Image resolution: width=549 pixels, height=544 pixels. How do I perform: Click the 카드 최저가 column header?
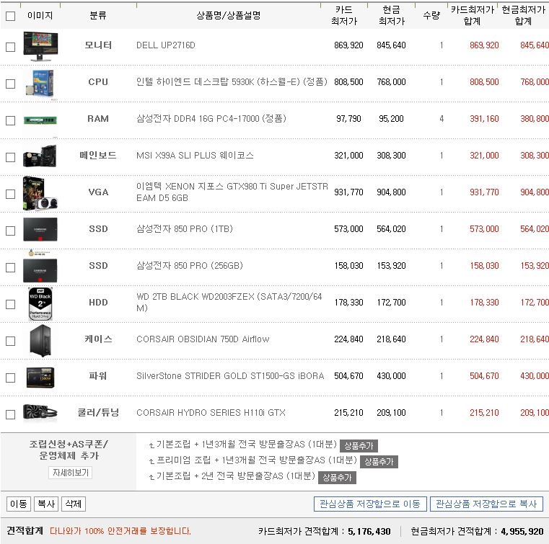coord(344,15)
